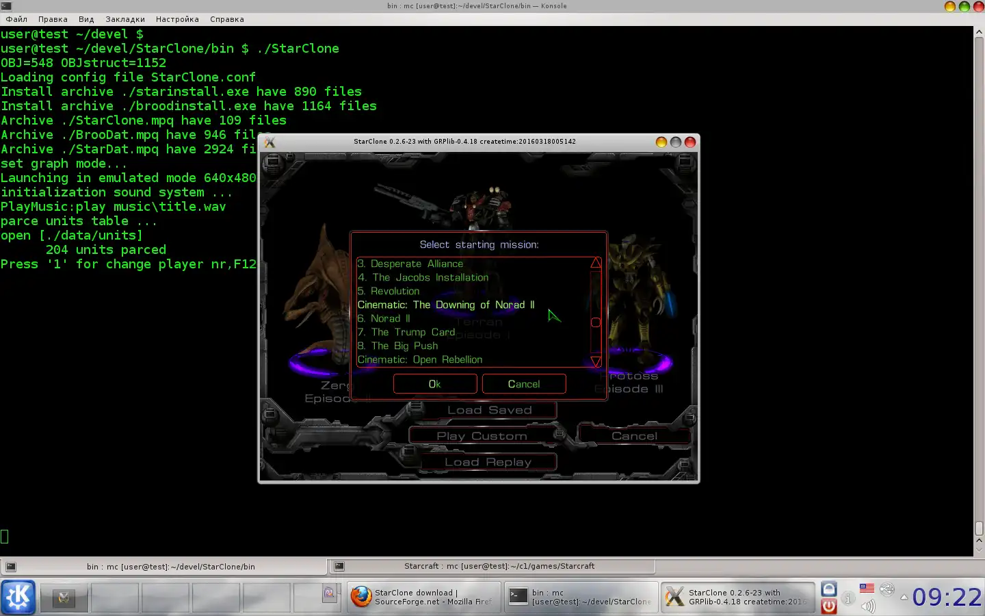This screenshot has height=616, width=985.
Task: Click the terminal icon on the first Konsole tab
Action: [x=11, y=567]
